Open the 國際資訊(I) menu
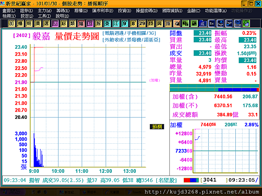This screenshot has width=262, height=196. click(172, 11)
